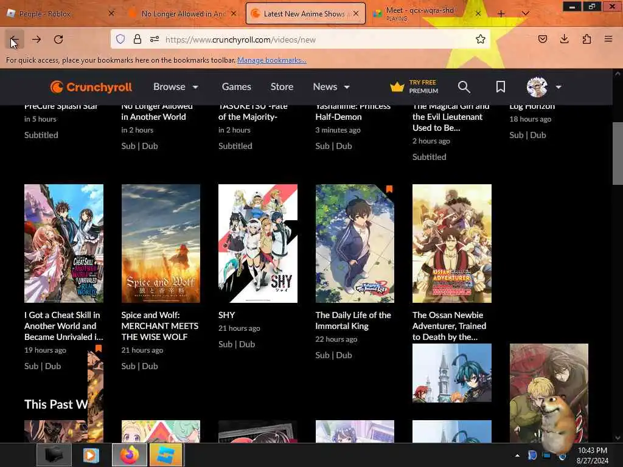The height and width of the screenshot is (467, 623).
Task: Open the taskbar clock and date
Action: [x=593, y=455]
